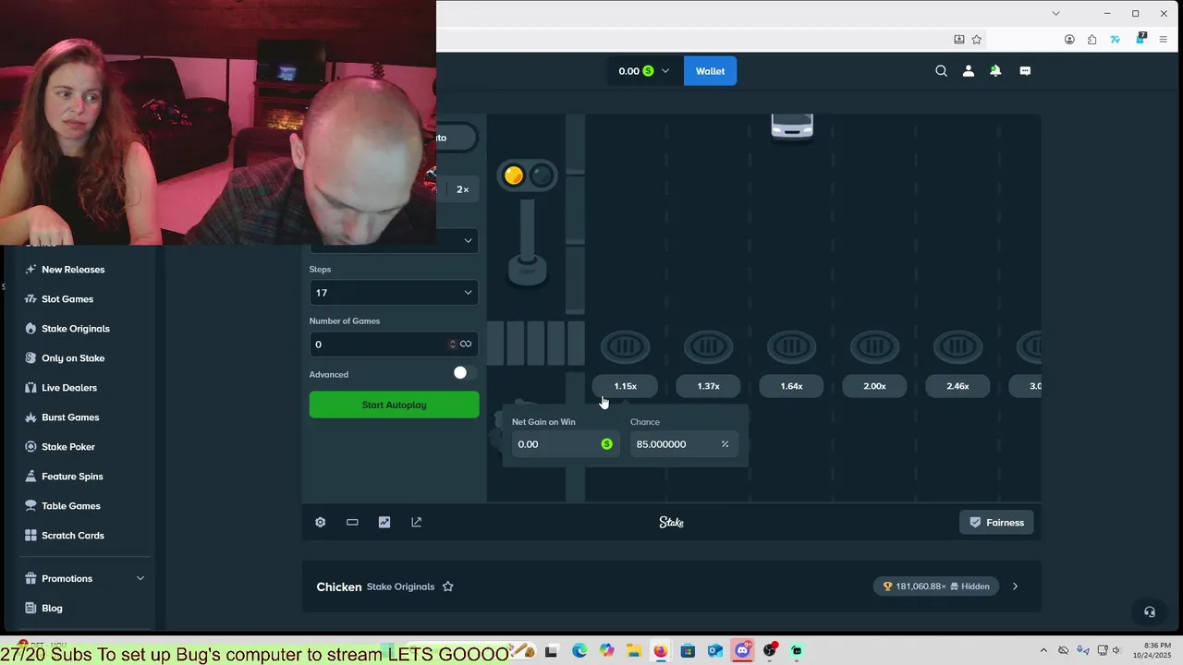Open live stats chart icon
This screenshot has width=1183, height=665.
pyautogui.click(x=384, y=522)
